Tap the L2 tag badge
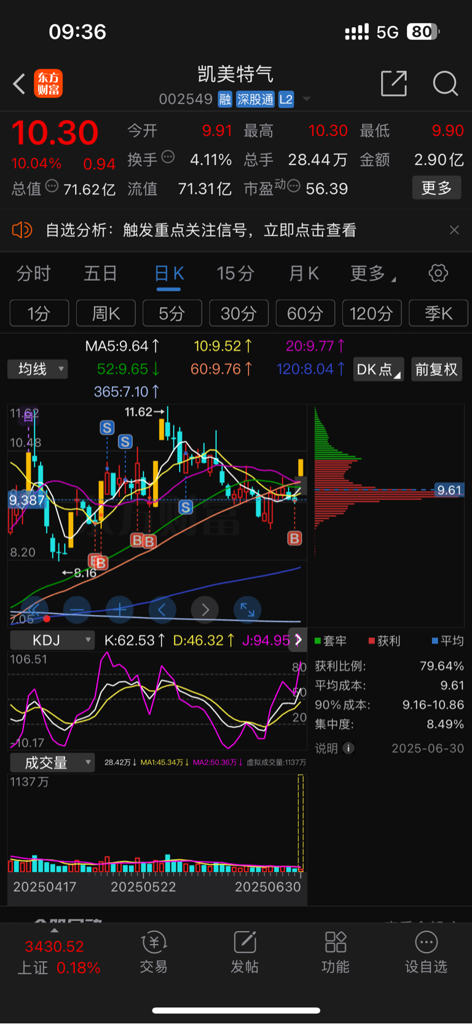The width and height of the screenshot is (472, 1024). point(286,99)
